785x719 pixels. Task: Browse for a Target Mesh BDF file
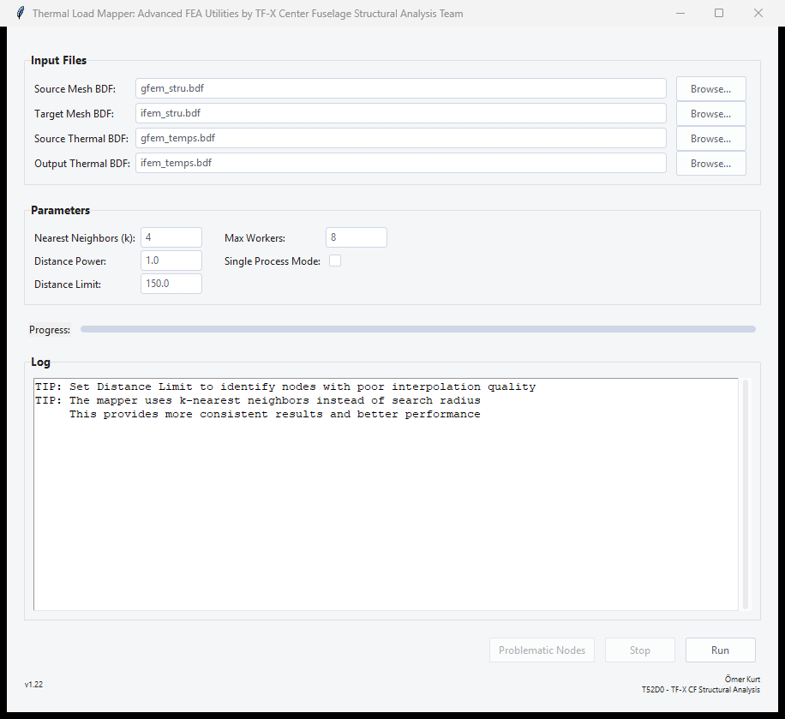click(710, 113)
